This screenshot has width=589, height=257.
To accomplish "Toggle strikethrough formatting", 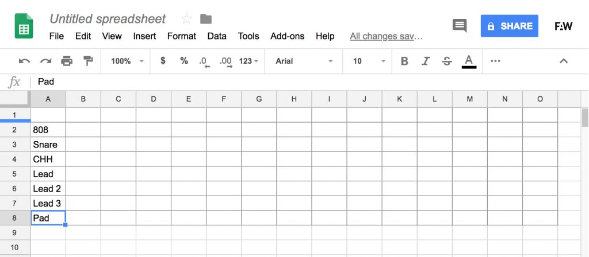I will [x=446, y=61].
